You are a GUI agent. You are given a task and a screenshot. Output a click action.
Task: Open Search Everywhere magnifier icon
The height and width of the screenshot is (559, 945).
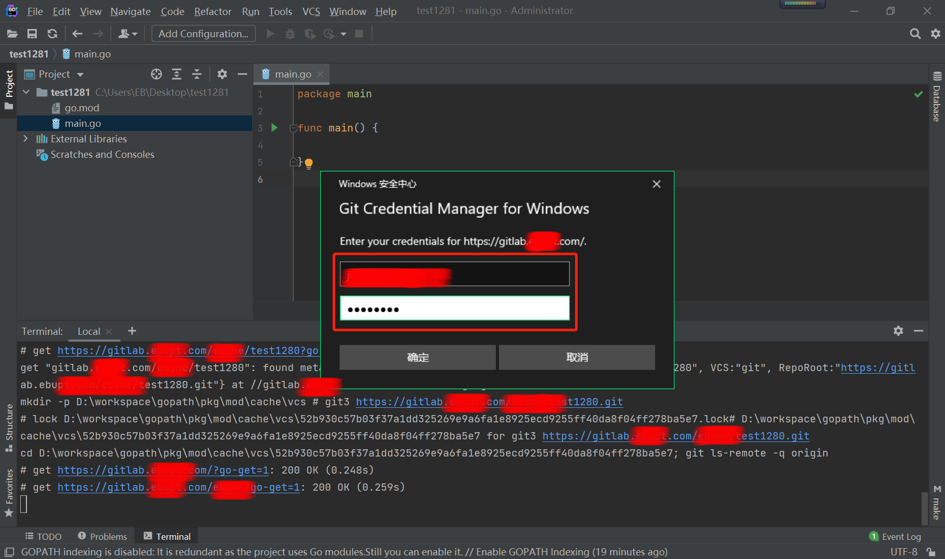915,34
